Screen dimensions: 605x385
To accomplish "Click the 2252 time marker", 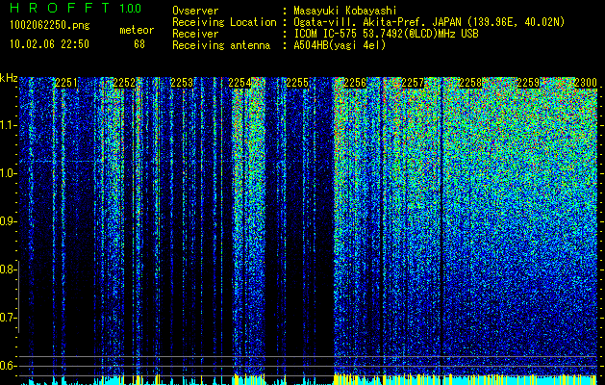I will pyautogui.click(x=124, y=83).
